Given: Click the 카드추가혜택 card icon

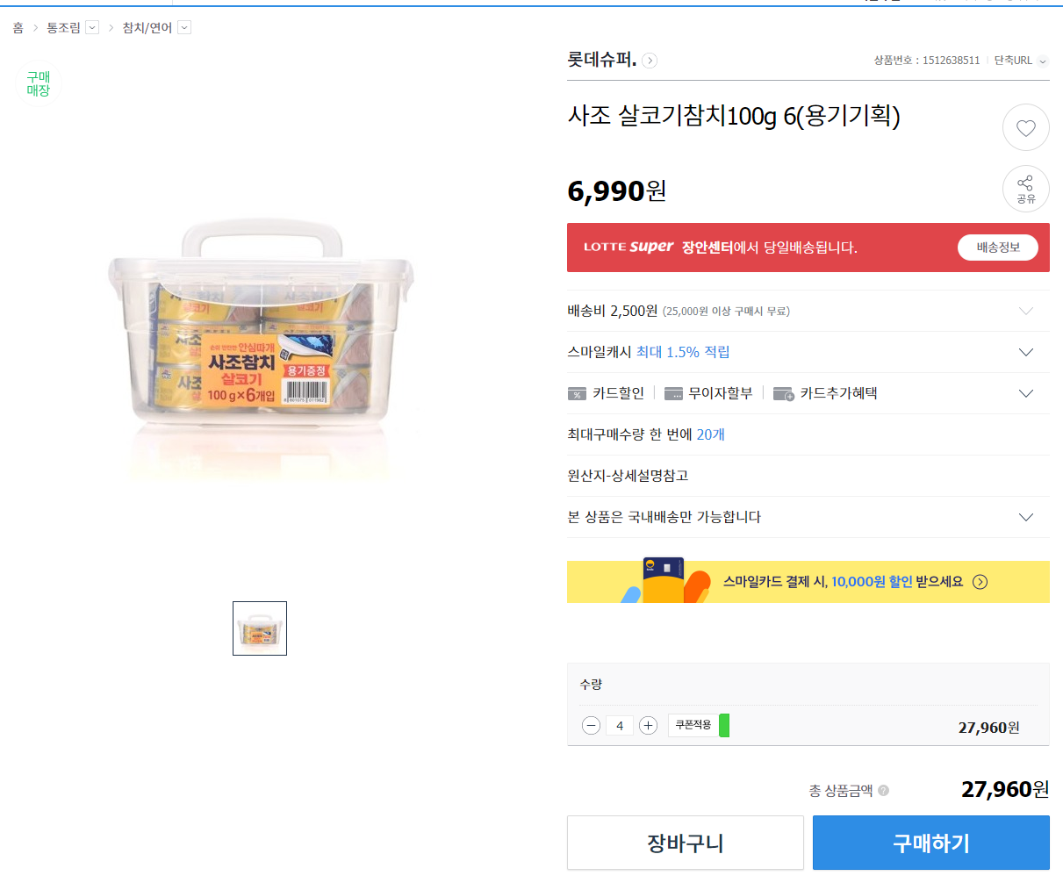Looking at the screenshot, I should click(783, 394).
